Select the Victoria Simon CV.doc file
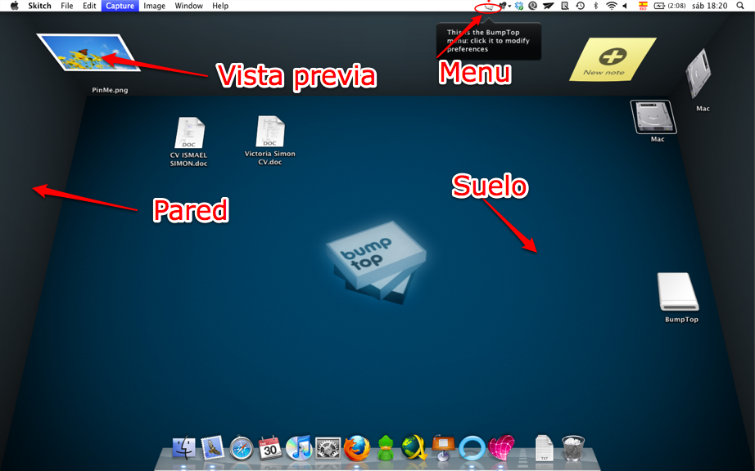Viewport: 755px width, 471px height. click(x=270, y=131)
